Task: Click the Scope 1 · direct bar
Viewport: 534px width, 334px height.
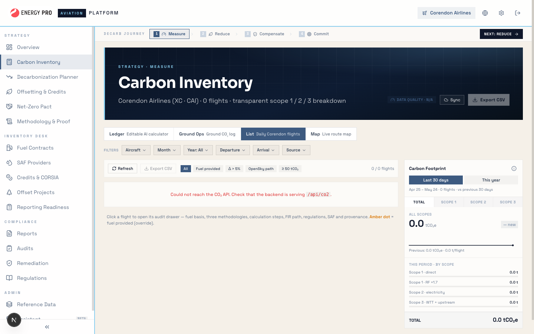Action: pyautogui.click(x=464, y=276)
